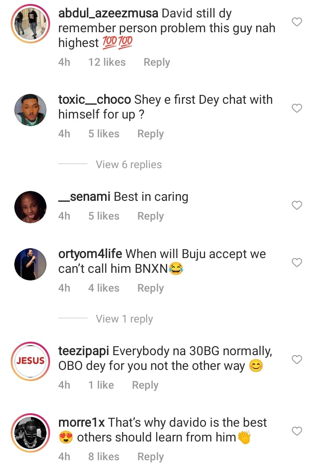The image size is (322, 475).
Task: Reply to __senami's comment
Action: click(x=150, y=216)
